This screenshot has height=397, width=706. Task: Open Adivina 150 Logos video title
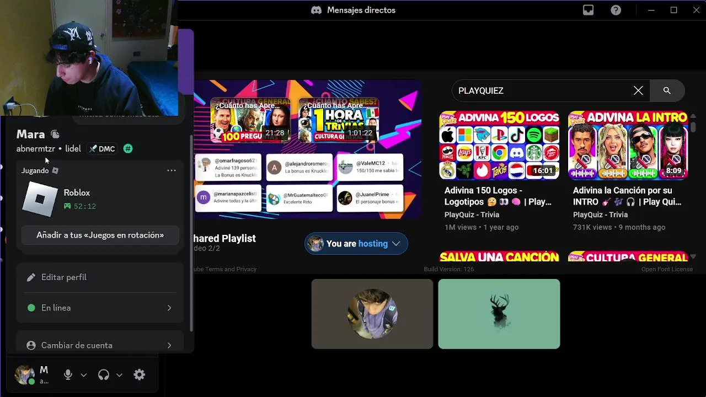click(x=498, y=196)
